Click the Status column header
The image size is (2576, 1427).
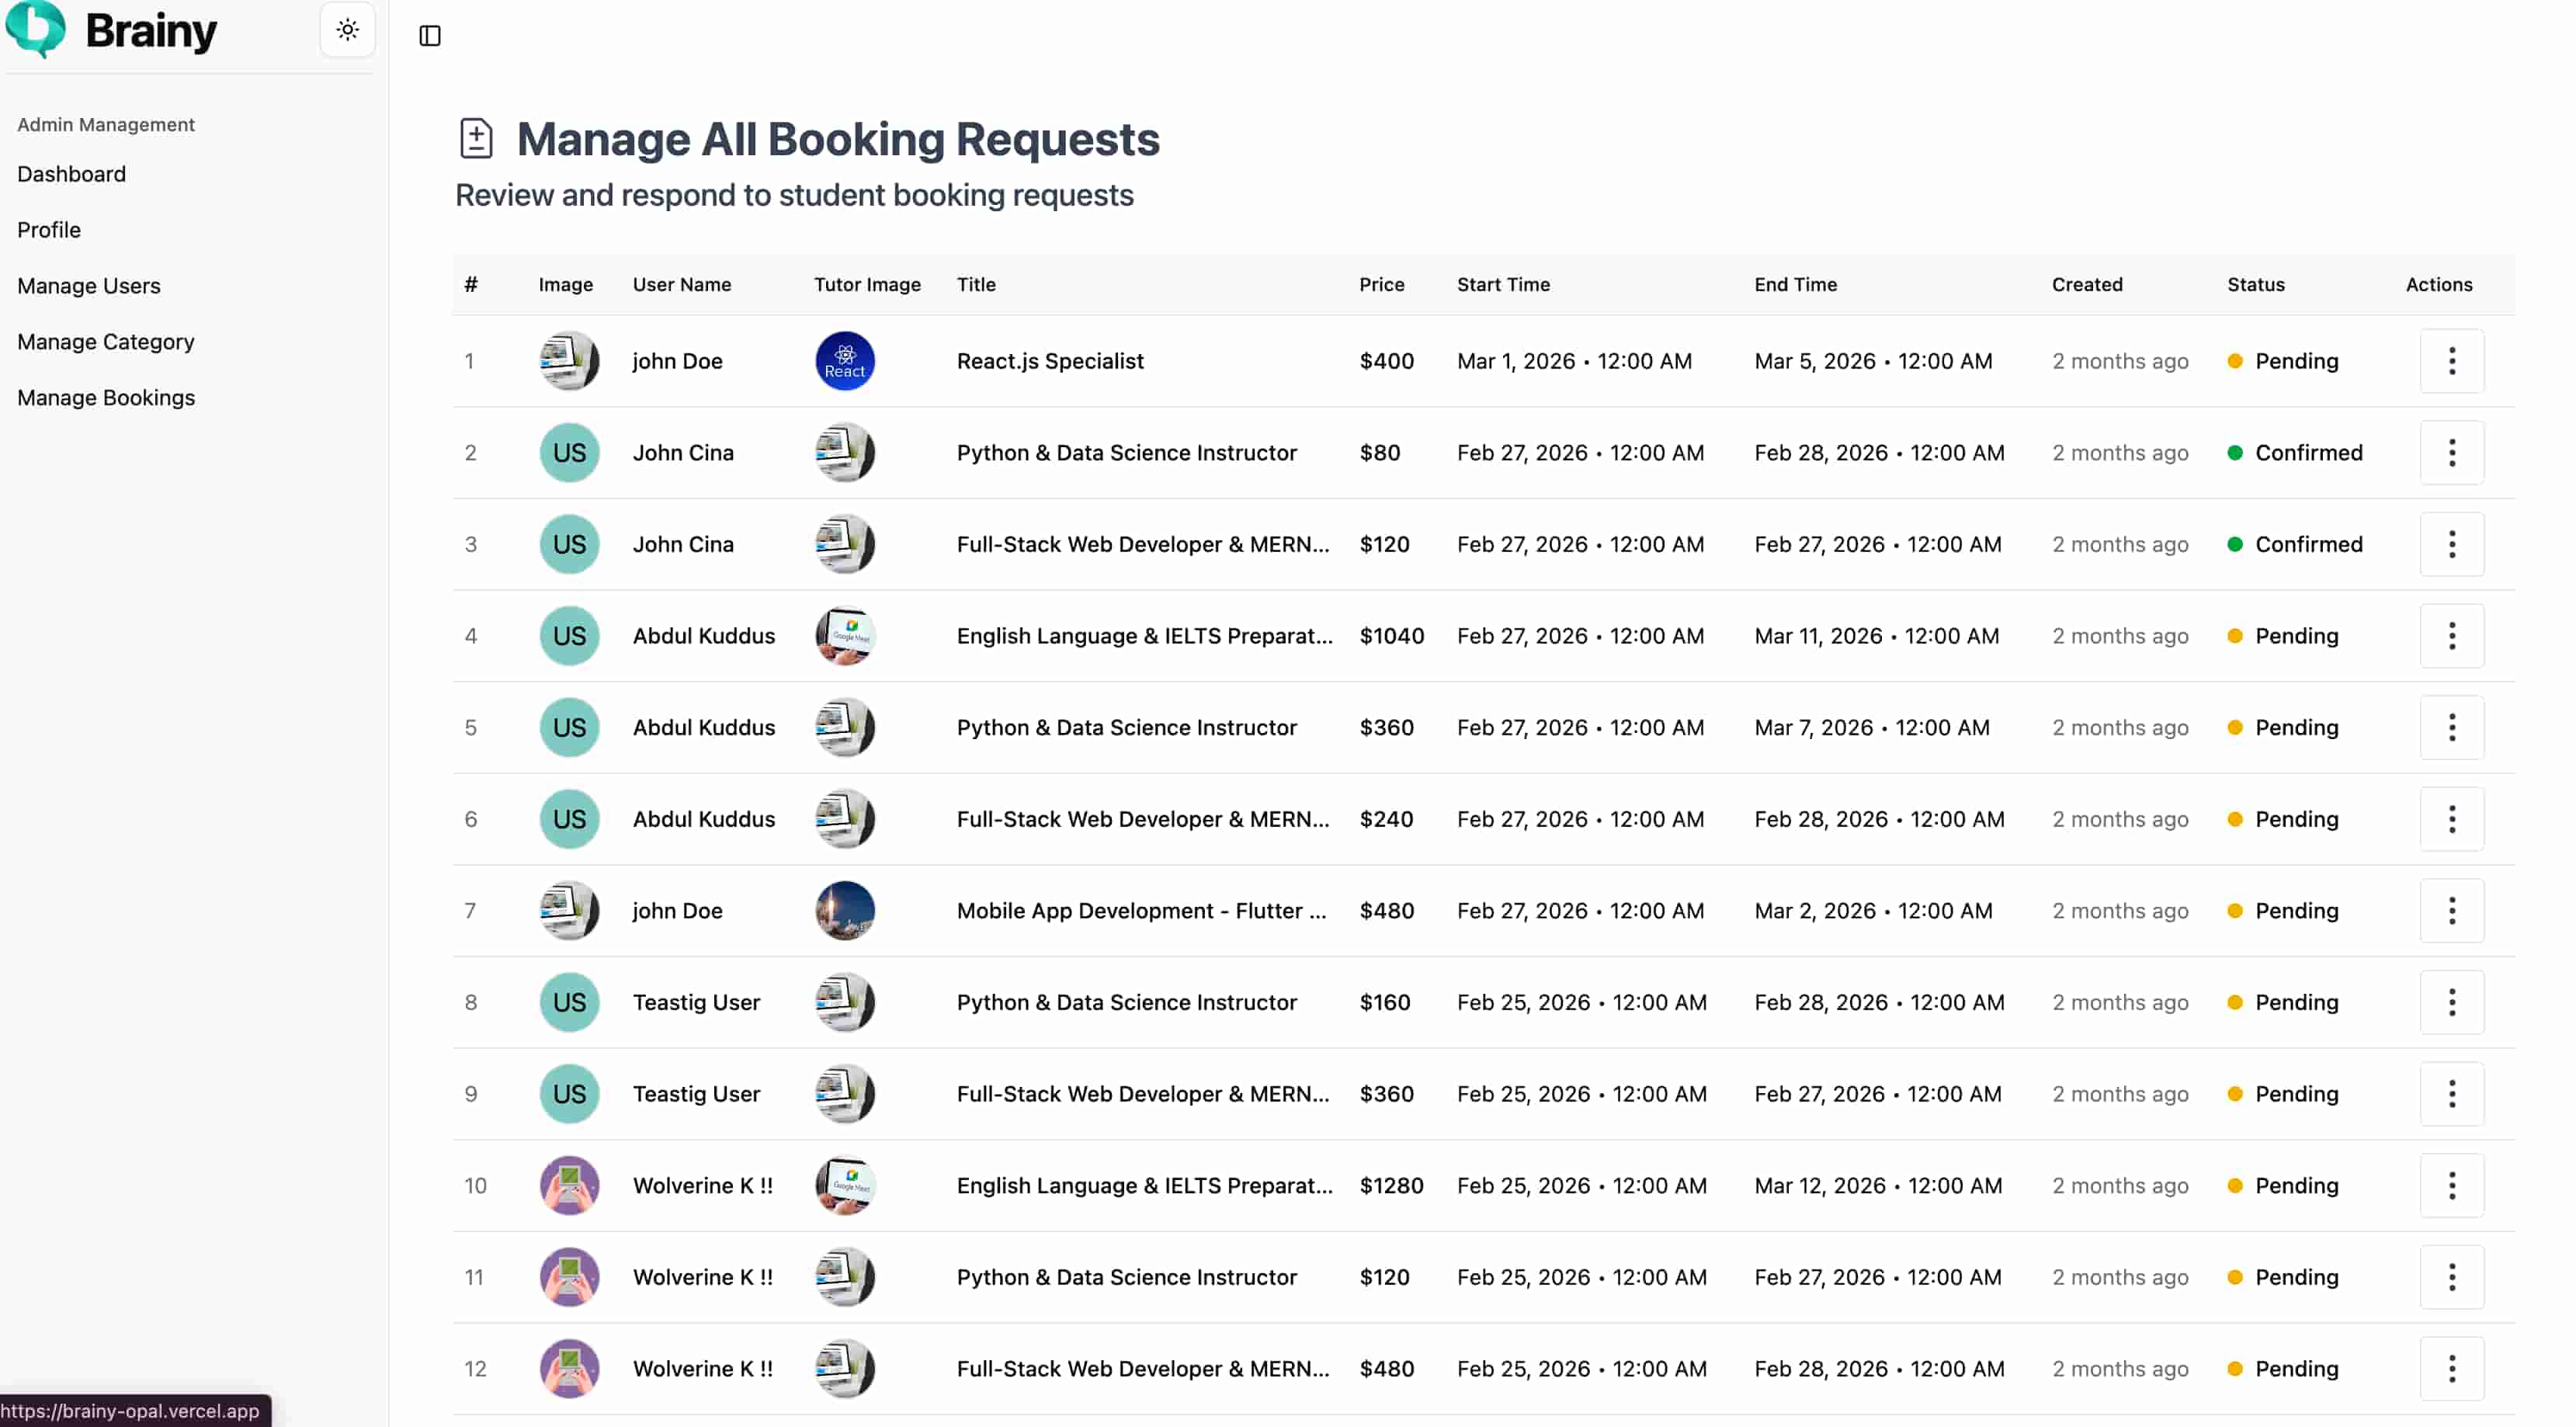click(x=2255, y=285)
